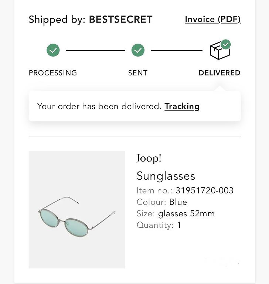This screenshot has width=269, height=284.
Task: Click the Quantity 1 detail
Action: [159, 225]
